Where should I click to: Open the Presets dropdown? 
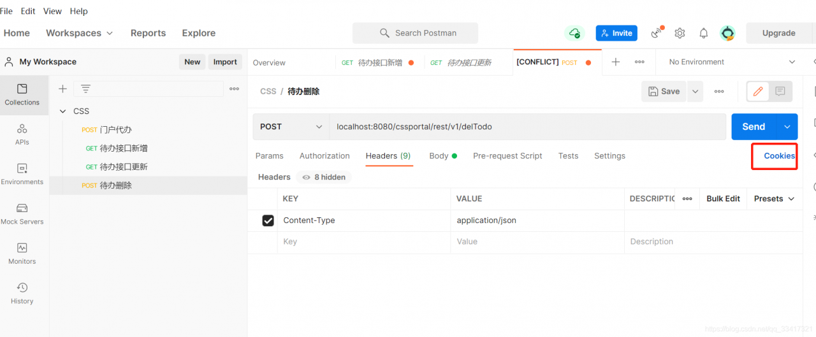(x=774, y=199)
